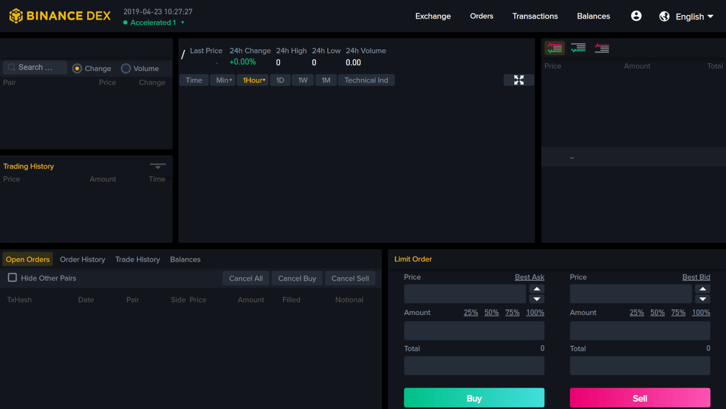Click the Best Bid link
The width and height of the screenshot is (726, 409).
tap(696, 277)
